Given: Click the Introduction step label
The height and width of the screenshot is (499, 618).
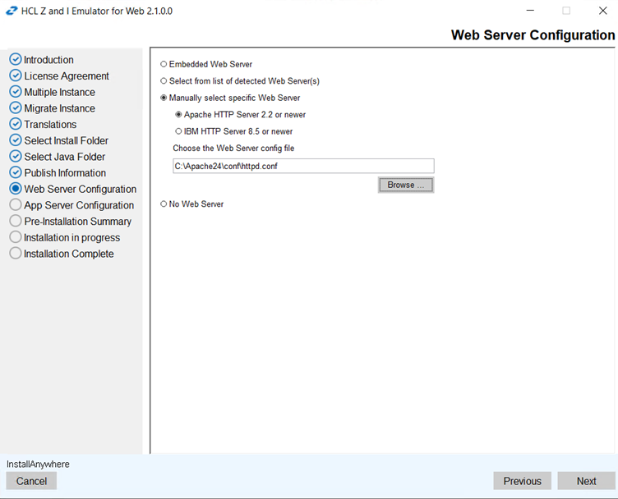Looking at the screenshot, I should (48, 60).
